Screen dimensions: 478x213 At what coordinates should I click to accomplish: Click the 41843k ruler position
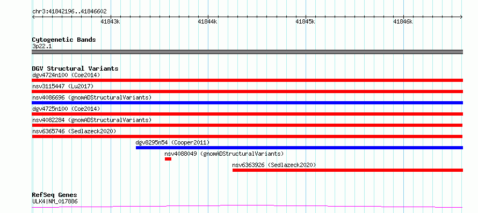pyautogui.click(x=110, y=21)
